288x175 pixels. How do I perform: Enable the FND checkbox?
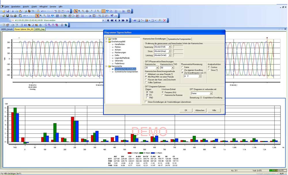coord(147,97)
